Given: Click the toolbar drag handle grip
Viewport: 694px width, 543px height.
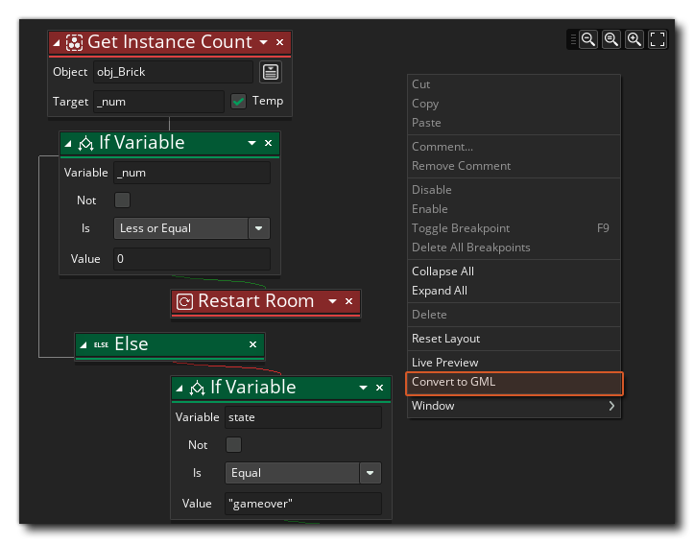Looking at the screenshot, I should 574,39.
